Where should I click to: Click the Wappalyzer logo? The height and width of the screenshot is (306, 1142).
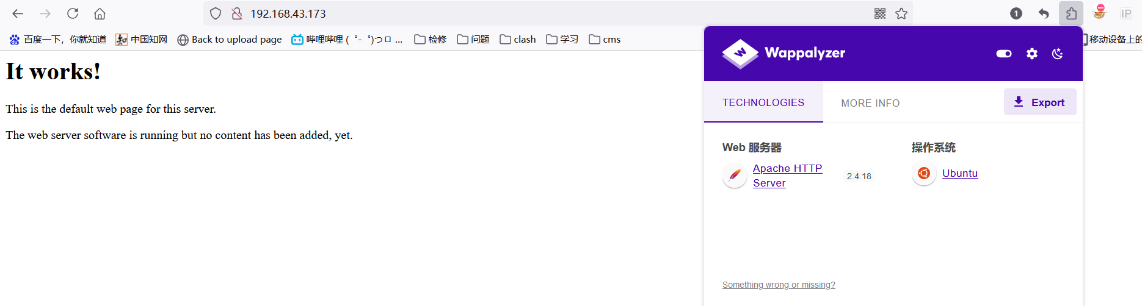tap(784, 53)
